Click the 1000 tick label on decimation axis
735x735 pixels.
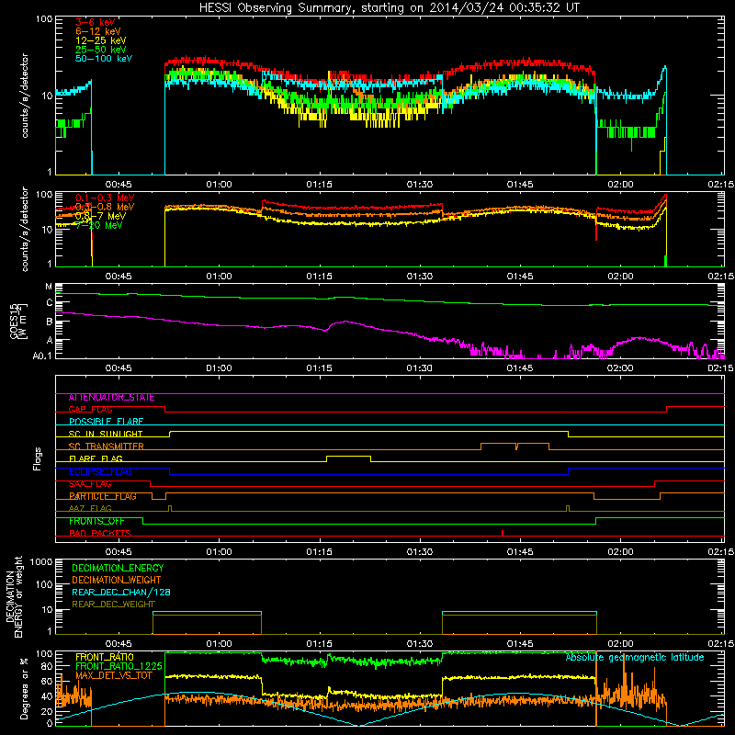[40, 562]
